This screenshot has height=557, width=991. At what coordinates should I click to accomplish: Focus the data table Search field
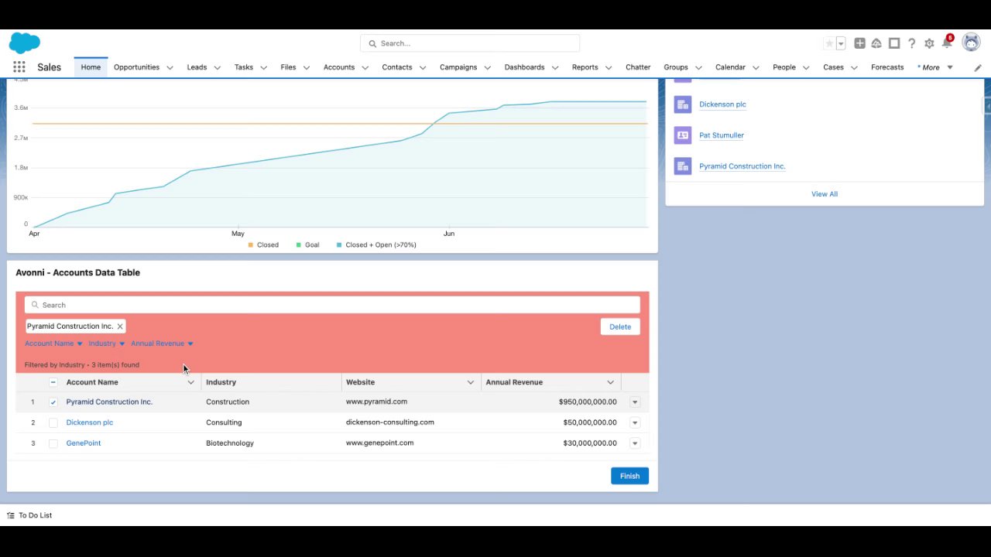coord(332,305)
